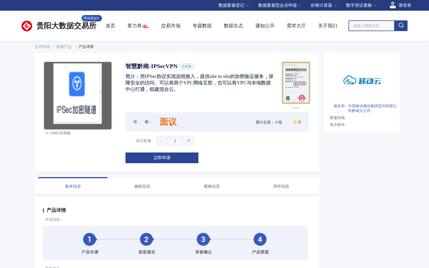
Task: Open the 中国移动通信集团贵州有限公司黔南分公司 link
Action: click(x=372, y=108)
